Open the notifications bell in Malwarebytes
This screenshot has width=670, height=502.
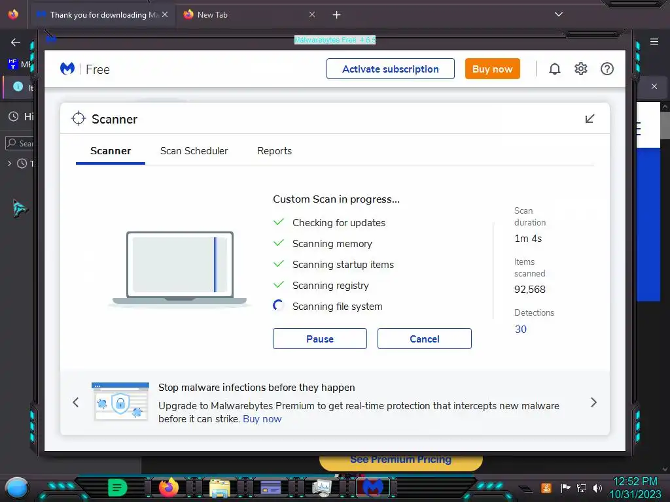point(554,69)
